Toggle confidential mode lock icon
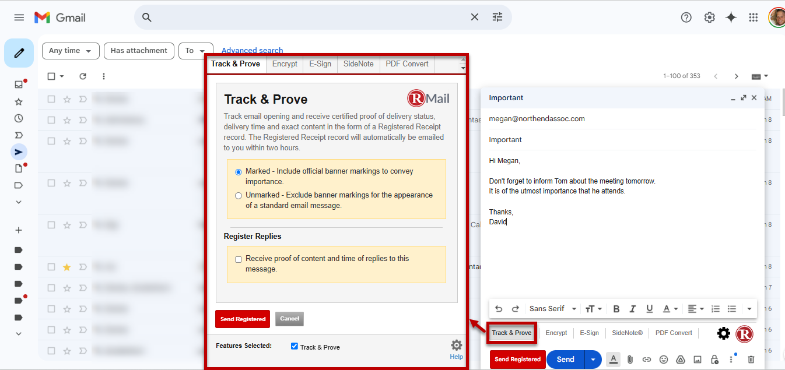The width and height of the screenshot is (785, 370). [x=714, y=360]
